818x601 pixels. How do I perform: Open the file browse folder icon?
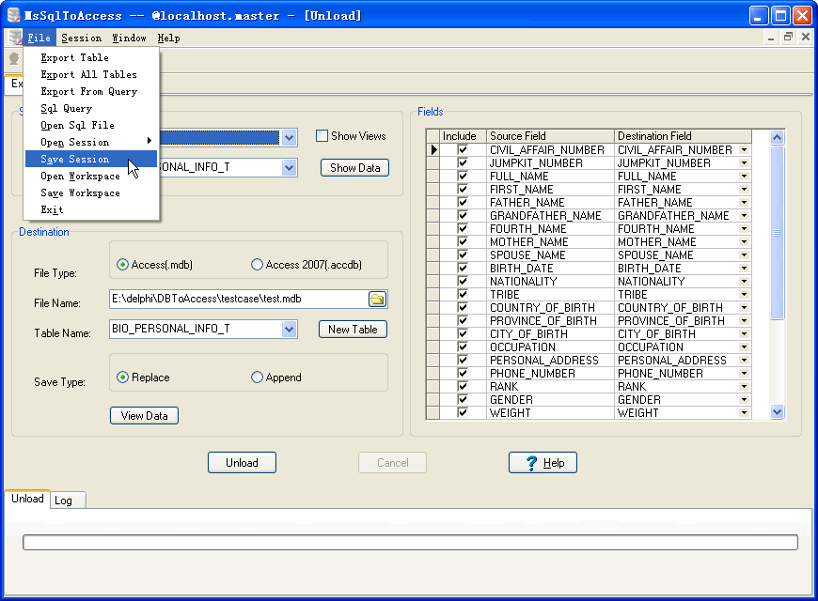[x=377, y=299]
